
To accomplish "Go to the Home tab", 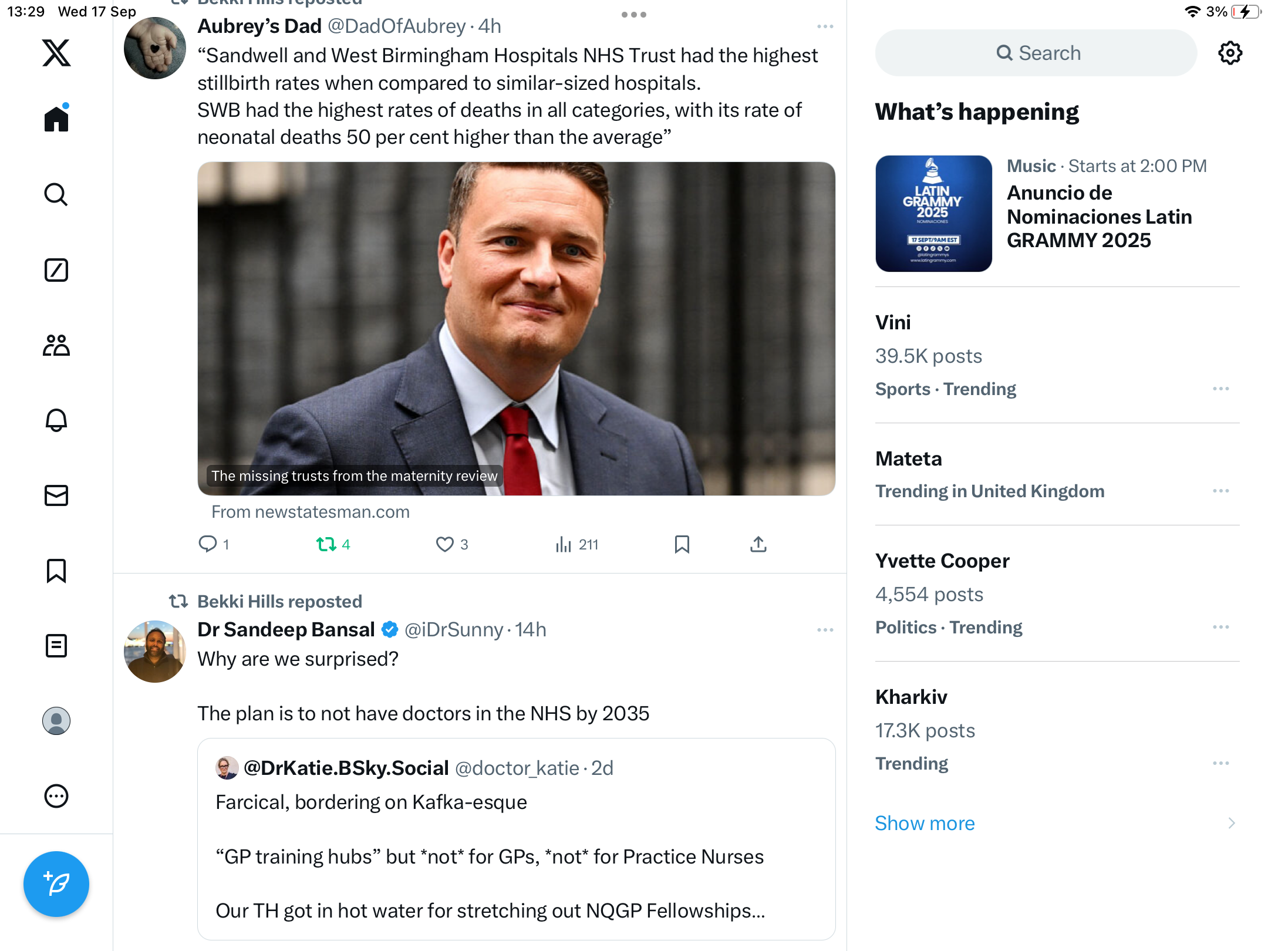I will (x=56, y=119).
